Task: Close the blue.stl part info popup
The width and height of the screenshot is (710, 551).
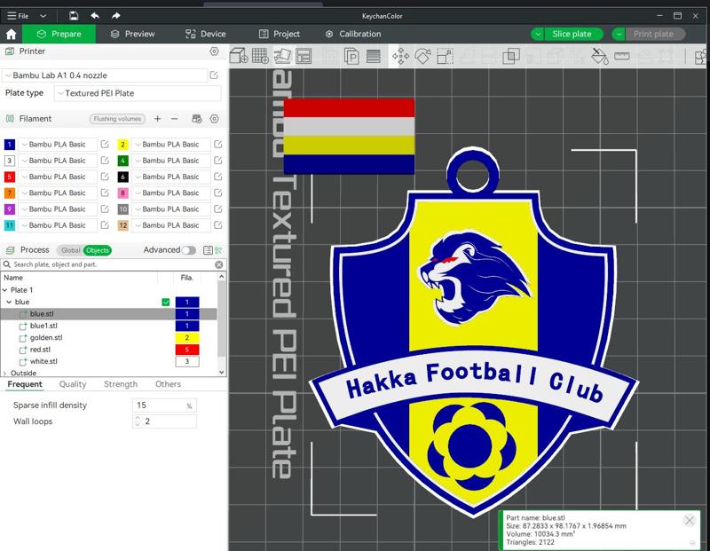Action: 690,521
